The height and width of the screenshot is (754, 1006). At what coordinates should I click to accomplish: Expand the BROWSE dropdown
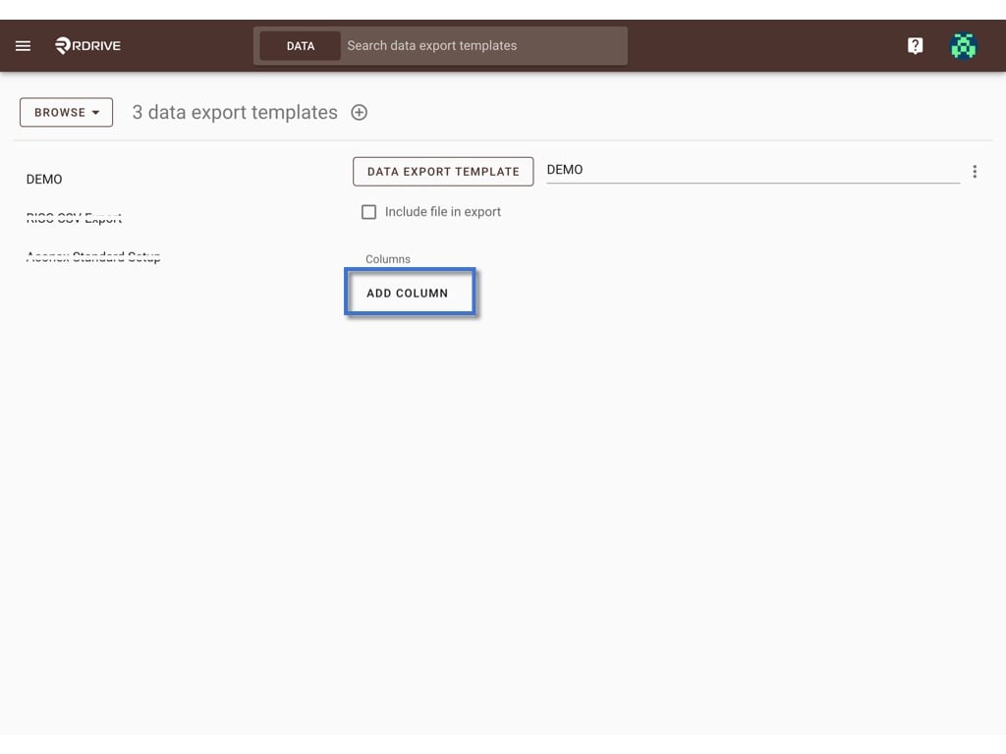click(x=66, y=112)
